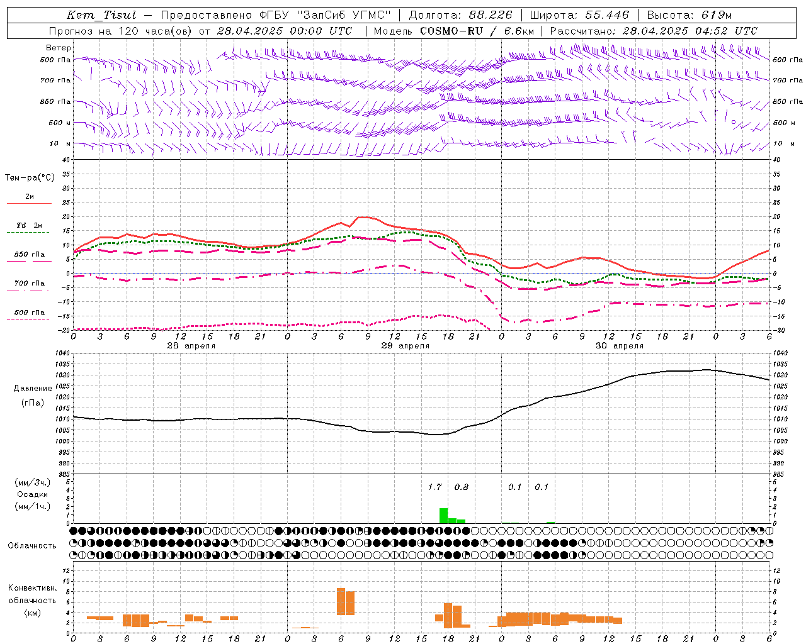The width and height of the screenshot is (806, 644).
Task: Click the tallest orange convective cloud bar
Action: tap(341, 601)
